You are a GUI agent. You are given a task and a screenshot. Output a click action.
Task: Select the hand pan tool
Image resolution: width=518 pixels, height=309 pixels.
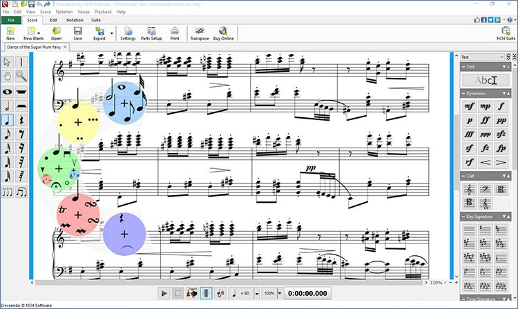8,76
